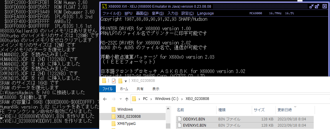Click the EVENXVI.BIN file icon
The width and height of the screenshot is (330, 129).
tap(180, 125)
